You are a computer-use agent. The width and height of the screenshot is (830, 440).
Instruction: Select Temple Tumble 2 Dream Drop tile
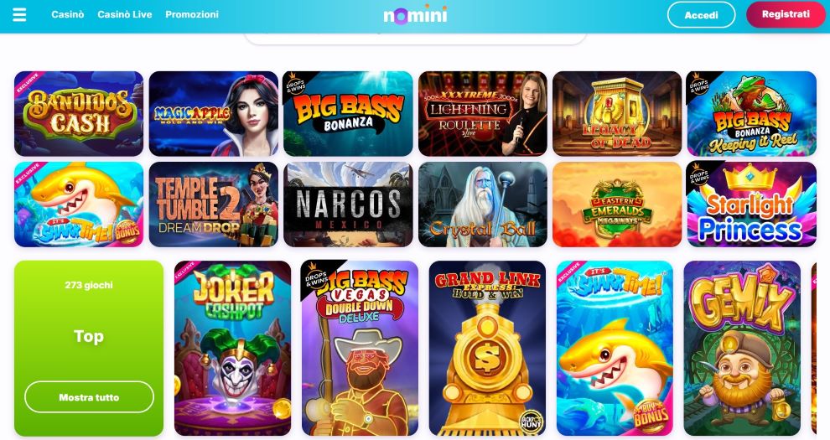[x=213, y=204]
